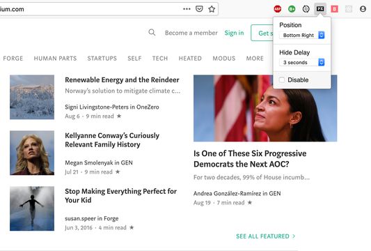Open Kellyanne Conway's Curiously Relevant Family History
The height and width of the screenshot is (251, 371).
coord(112,140)
